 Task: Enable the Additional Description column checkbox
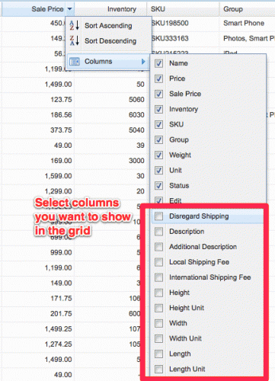click(159, 247)
